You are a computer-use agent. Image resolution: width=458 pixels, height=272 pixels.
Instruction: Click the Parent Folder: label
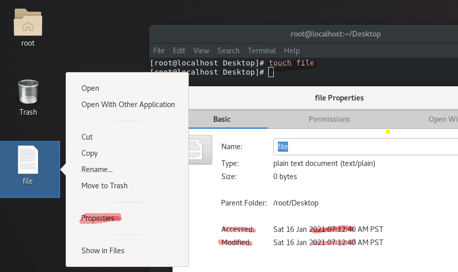(244, 203)
